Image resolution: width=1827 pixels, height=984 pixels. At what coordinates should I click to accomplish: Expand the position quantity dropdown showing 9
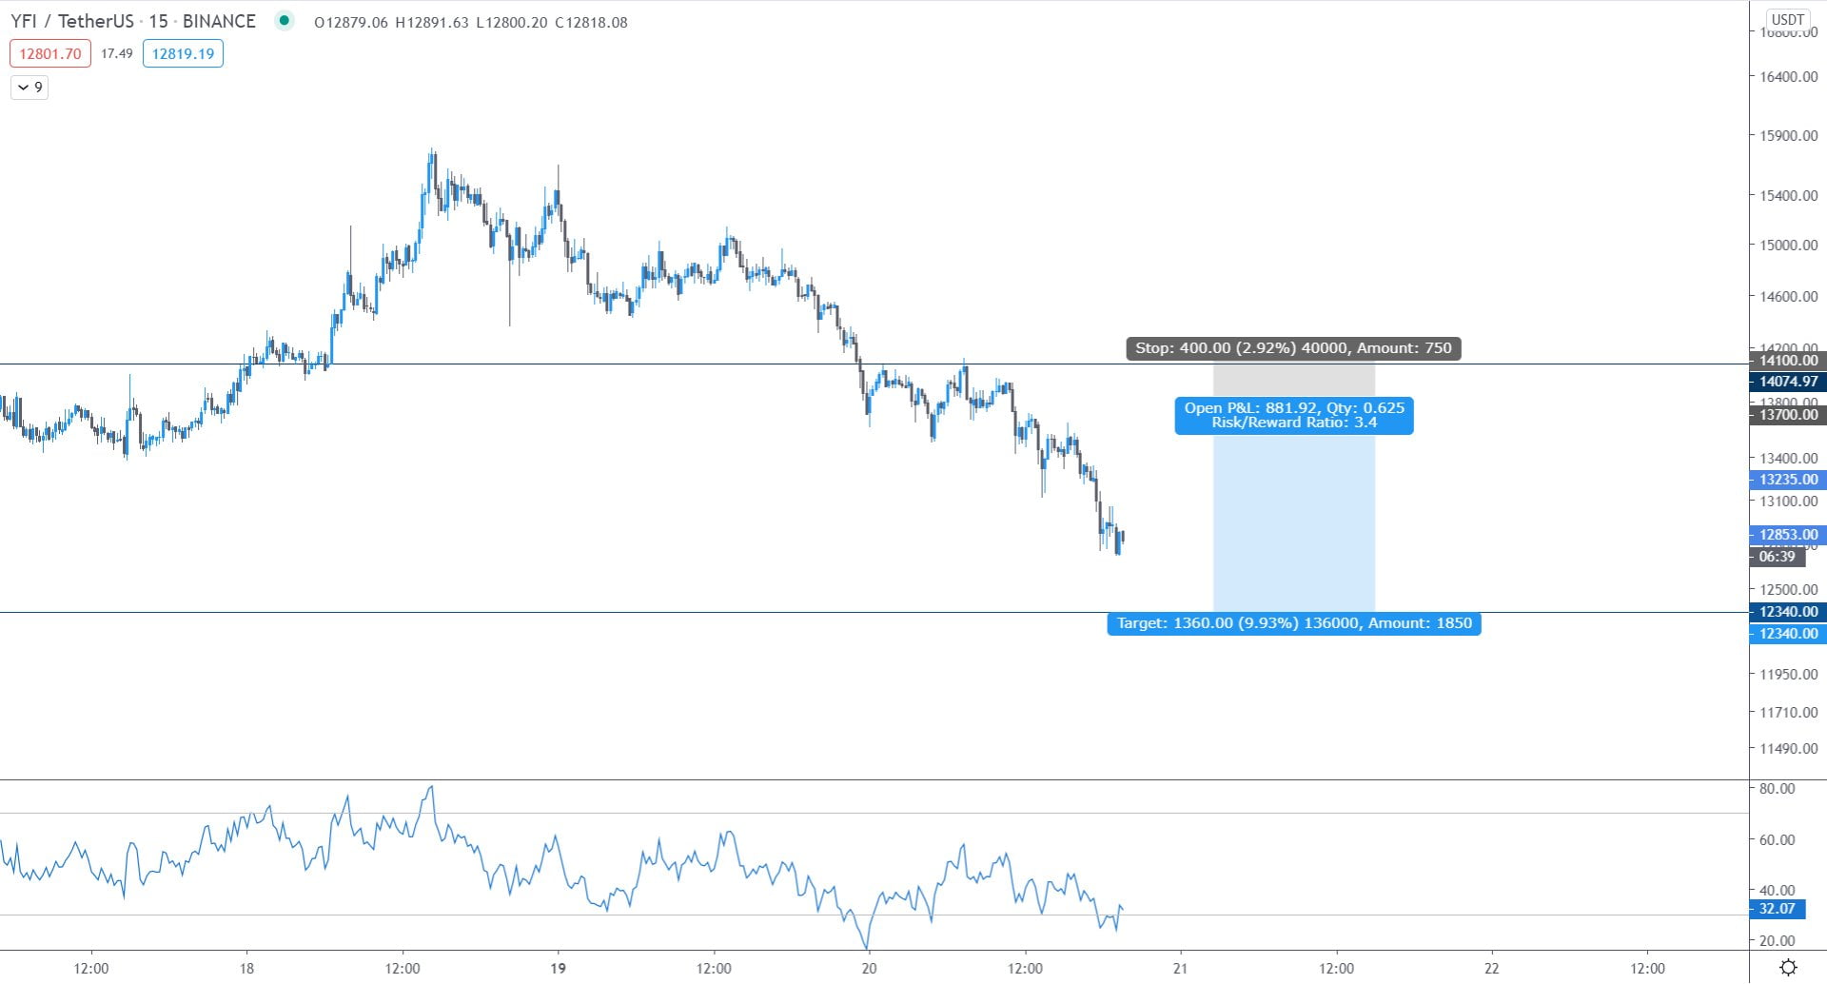click(29, 87)
